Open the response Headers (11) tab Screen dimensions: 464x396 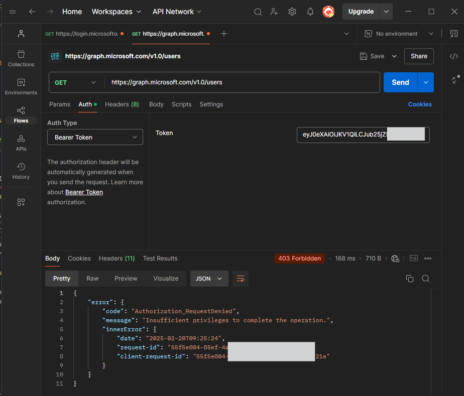(117, 258)
